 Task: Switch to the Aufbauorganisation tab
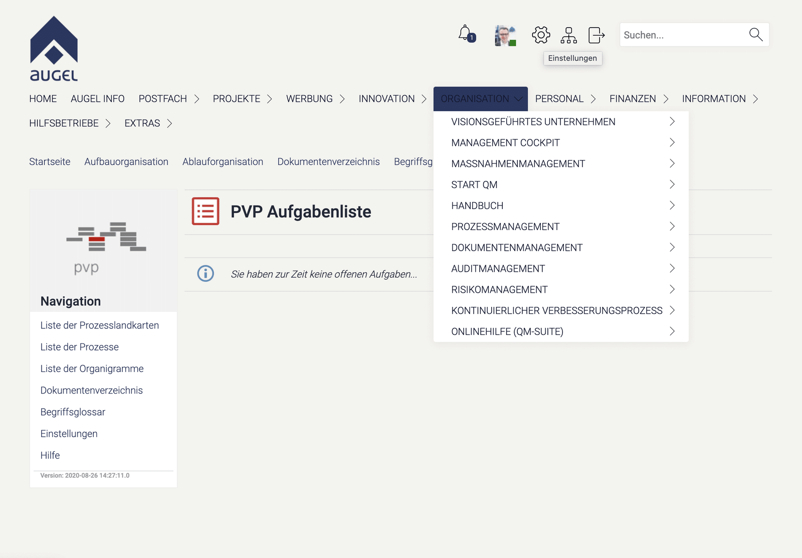tap(126, 162)
